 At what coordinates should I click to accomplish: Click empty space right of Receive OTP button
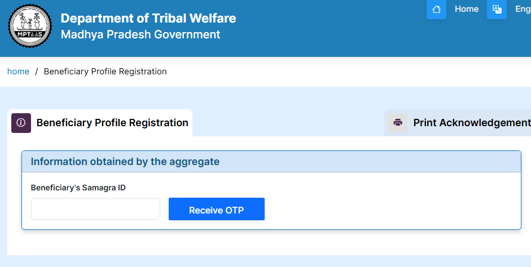click(x=389, y=209)
